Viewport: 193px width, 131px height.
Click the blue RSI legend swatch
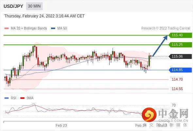pyautogui.click(x=7, y=98)
